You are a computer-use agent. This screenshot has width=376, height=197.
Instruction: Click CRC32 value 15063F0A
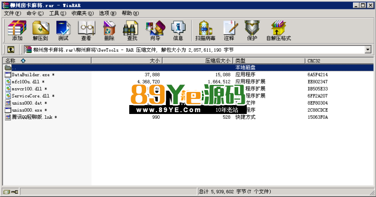318,117
